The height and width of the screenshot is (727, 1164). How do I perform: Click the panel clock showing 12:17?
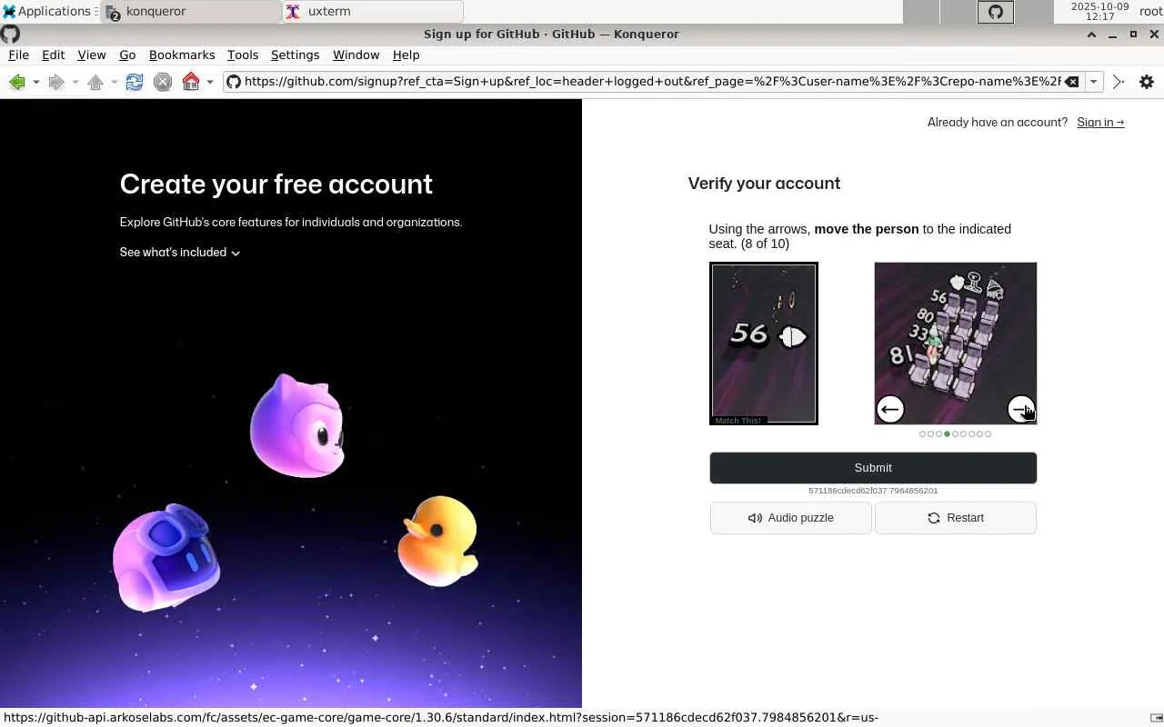(x=1099, y=12)
